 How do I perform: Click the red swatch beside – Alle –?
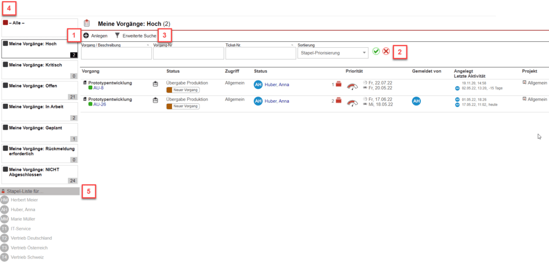click(x=5, y=23)
